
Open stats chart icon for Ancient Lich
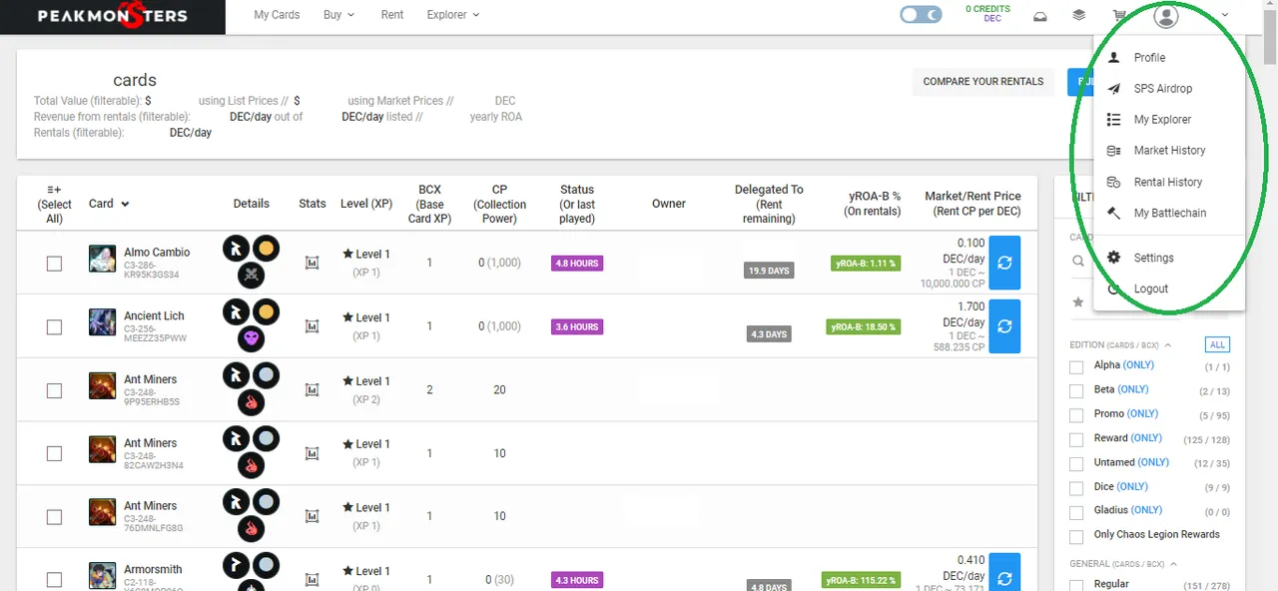(x=312, y=326)
